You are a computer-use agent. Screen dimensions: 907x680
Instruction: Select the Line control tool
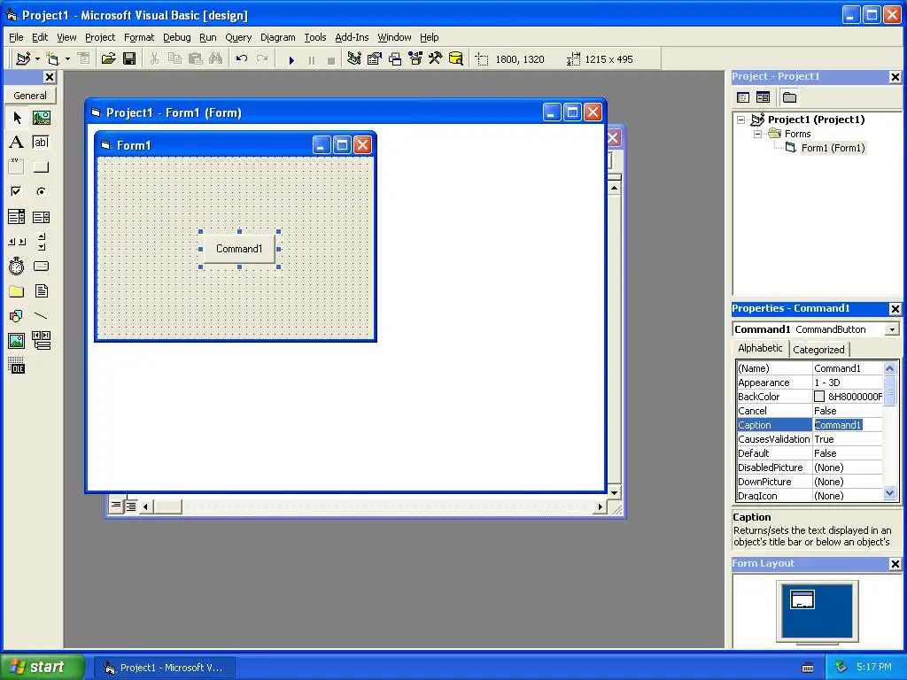tap(41, 316)
